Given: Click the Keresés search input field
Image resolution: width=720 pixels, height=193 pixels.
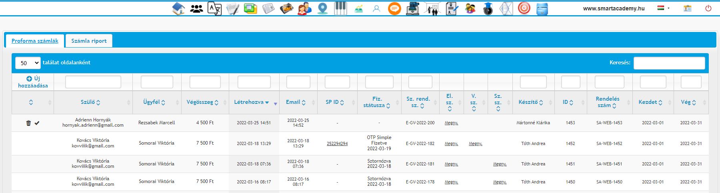Looking at the screenshot, I should (669, 63).
